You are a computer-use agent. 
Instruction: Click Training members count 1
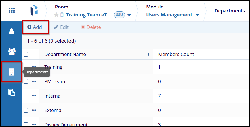click(159, 67)
